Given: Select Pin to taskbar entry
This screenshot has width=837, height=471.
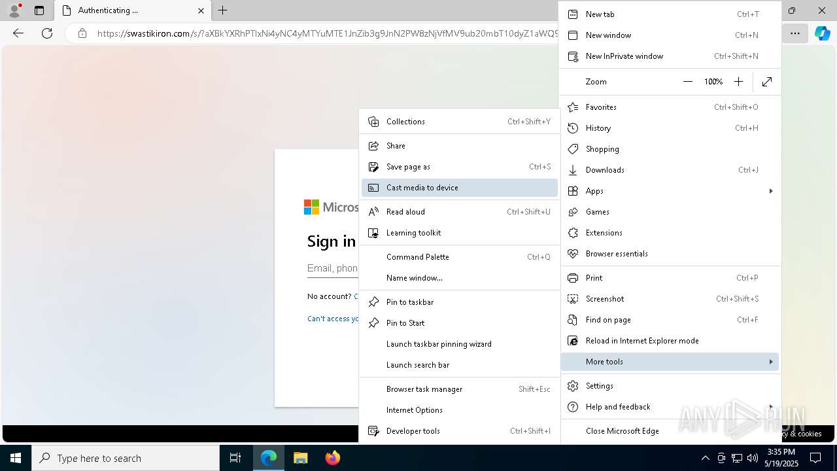Looking at the screenshot, I should point(460,302).
